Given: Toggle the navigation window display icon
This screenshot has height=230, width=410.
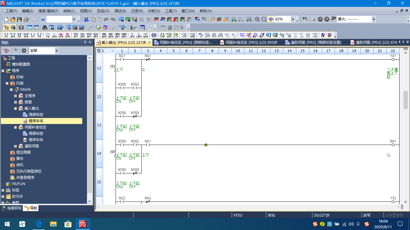Looking at the screenshot, I should point(6,27).
